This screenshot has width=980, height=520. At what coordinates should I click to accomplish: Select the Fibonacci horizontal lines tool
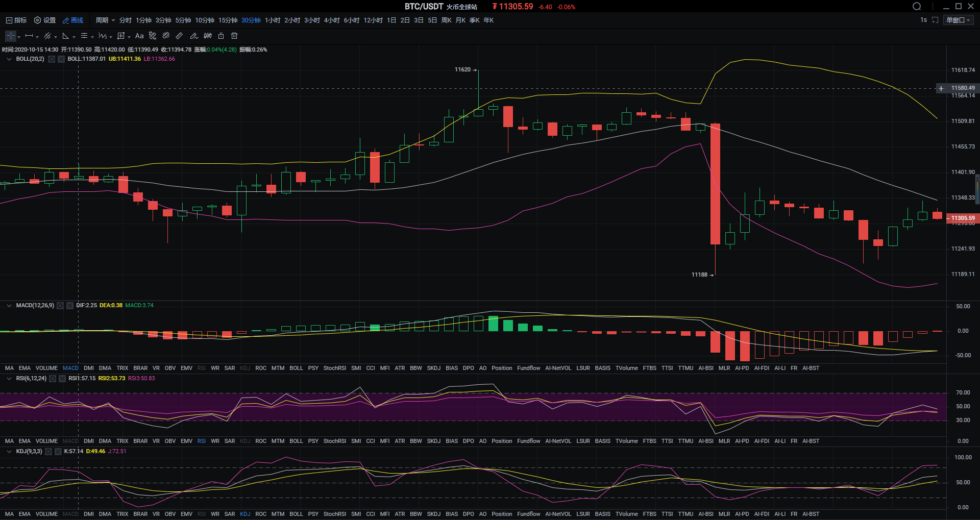84,36
